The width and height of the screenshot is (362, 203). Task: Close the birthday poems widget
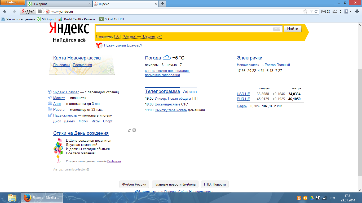point(134,130)
